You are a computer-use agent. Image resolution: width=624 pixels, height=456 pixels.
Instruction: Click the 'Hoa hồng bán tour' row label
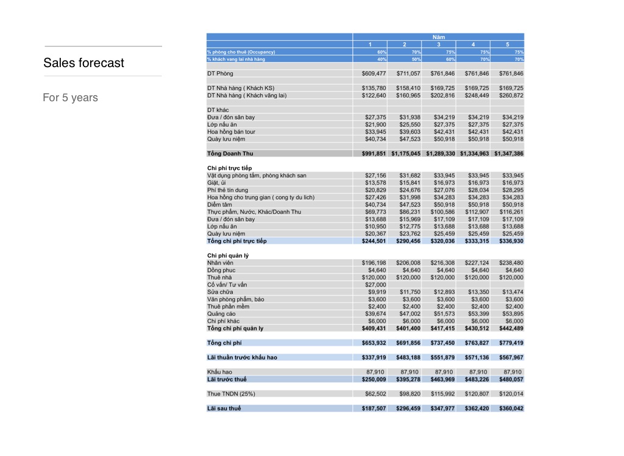click(x=231, y=132)
